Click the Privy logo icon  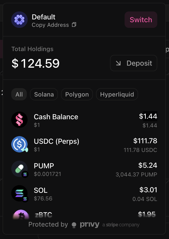tap(74, 225)
